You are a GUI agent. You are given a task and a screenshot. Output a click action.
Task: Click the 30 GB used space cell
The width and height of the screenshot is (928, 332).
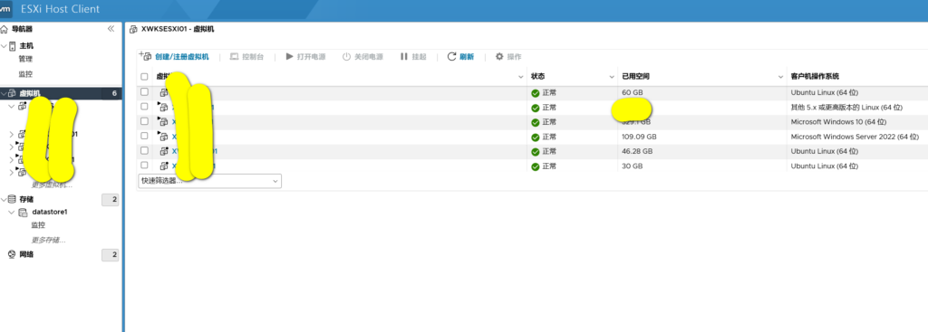pos(632,166)
